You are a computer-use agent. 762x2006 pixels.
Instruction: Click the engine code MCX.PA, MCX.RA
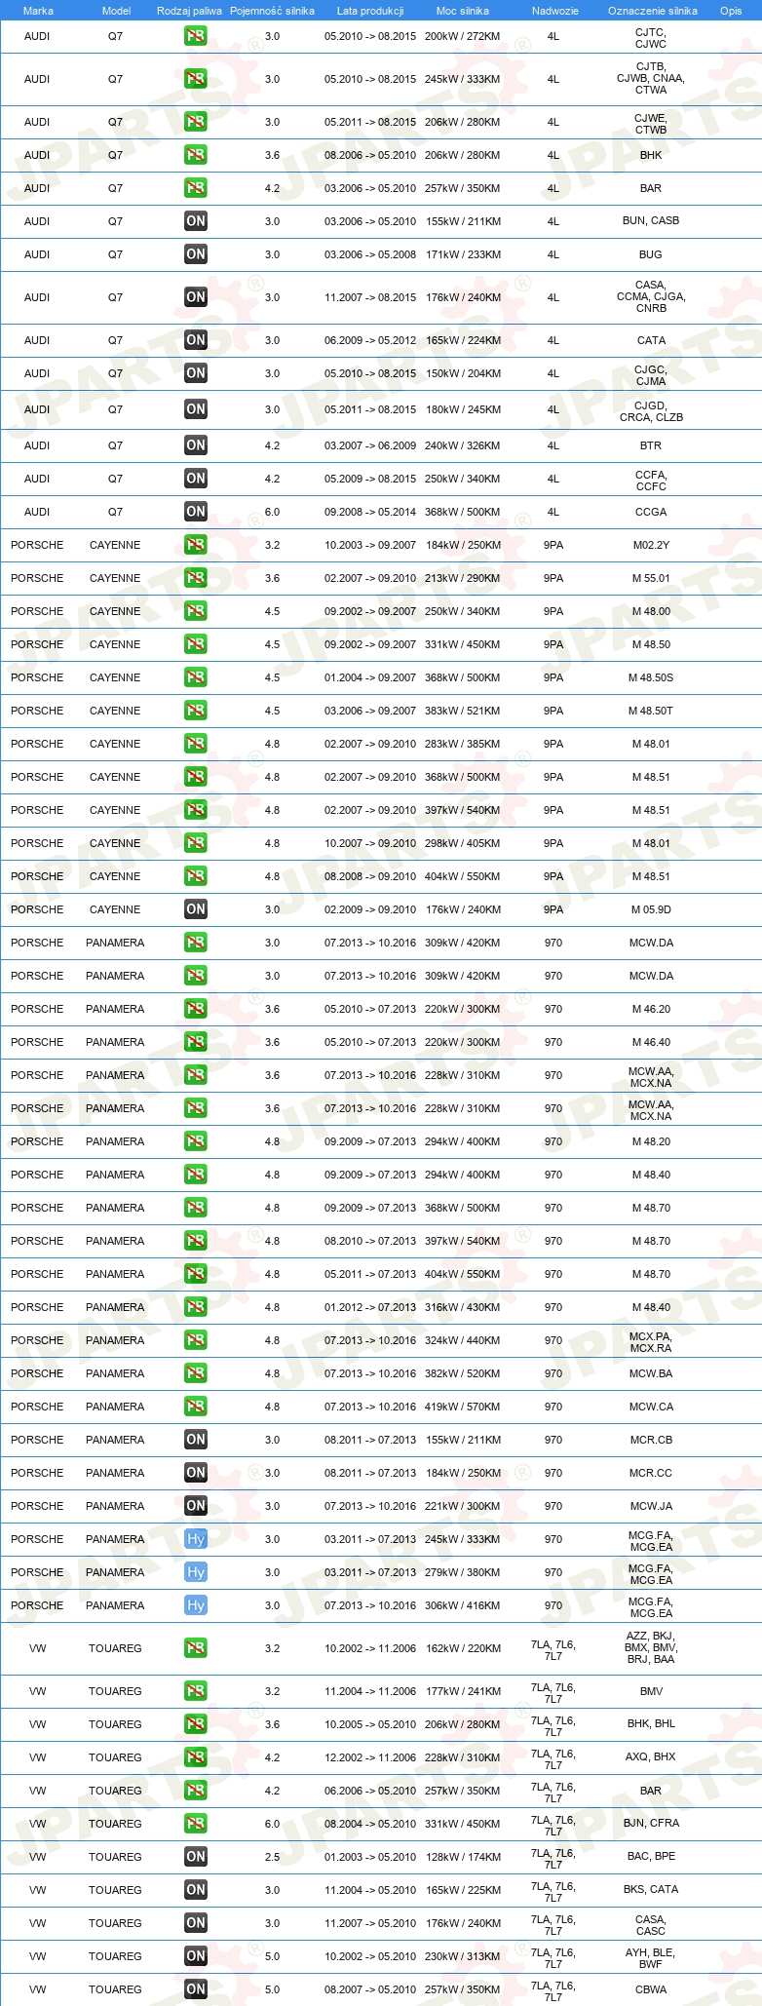pos(651,1342)
